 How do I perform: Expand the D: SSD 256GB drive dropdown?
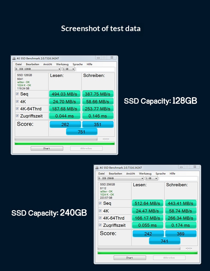coord(121,178)
